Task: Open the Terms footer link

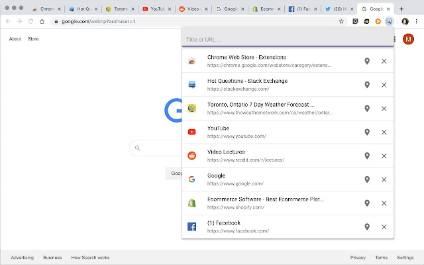Action: (382, 258)
